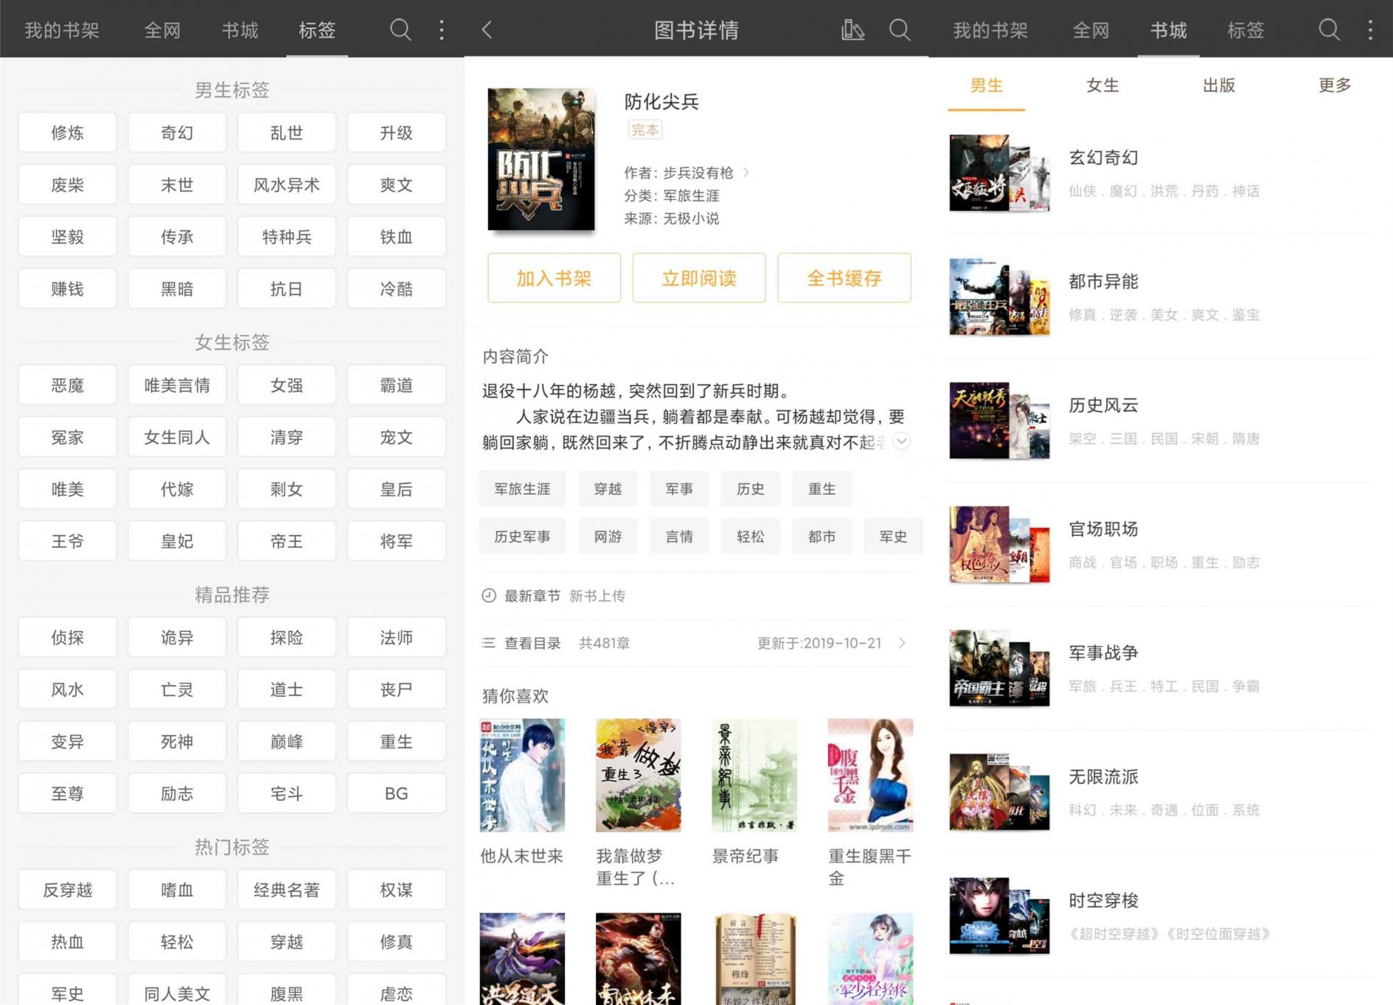Open search in the bookstore panel
This screenshot has width=1393, height=1005.
point(1327,30)
